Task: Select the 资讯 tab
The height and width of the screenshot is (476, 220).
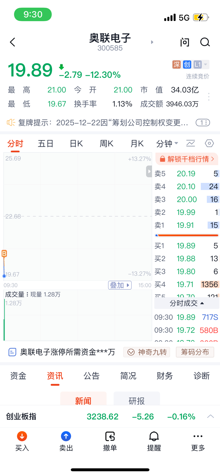Action: [x=55, y=376]
